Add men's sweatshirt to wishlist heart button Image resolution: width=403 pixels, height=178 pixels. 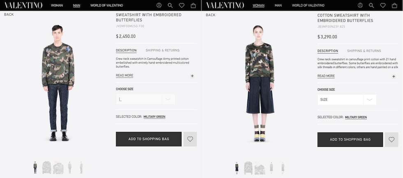click(190, 139)
